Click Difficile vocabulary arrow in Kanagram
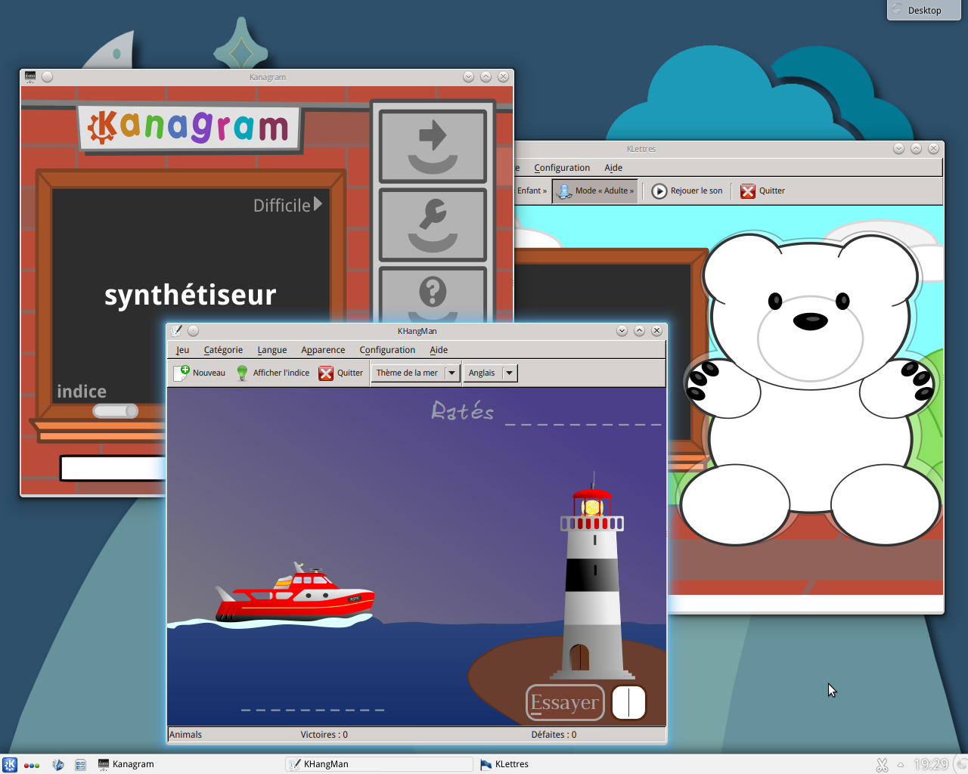 318,204
